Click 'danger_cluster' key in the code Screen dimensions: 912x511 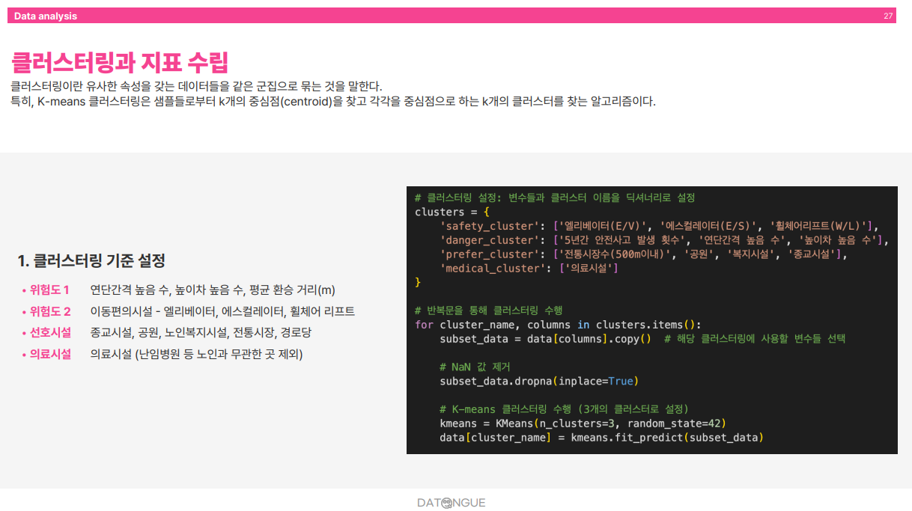(x=490, y=240)
